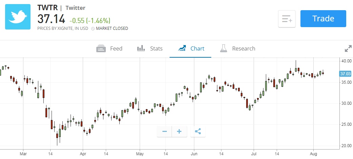Click the Research flask icon

point(223,48)
